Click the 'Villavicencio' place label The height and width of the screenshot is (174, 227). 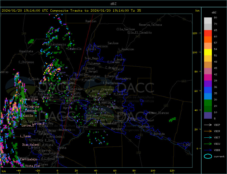click(x=56, y=44)
